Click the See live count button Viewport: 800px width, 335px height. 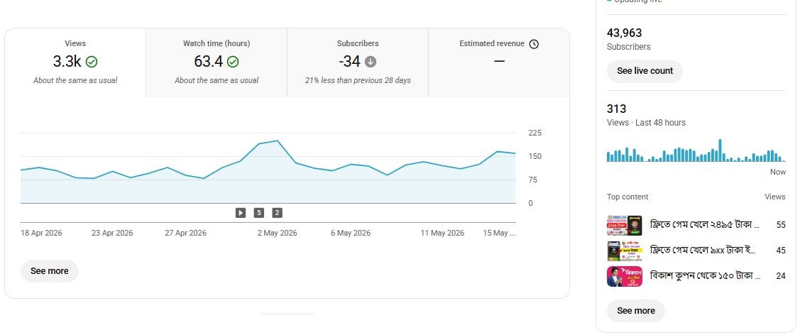(645, 71)
